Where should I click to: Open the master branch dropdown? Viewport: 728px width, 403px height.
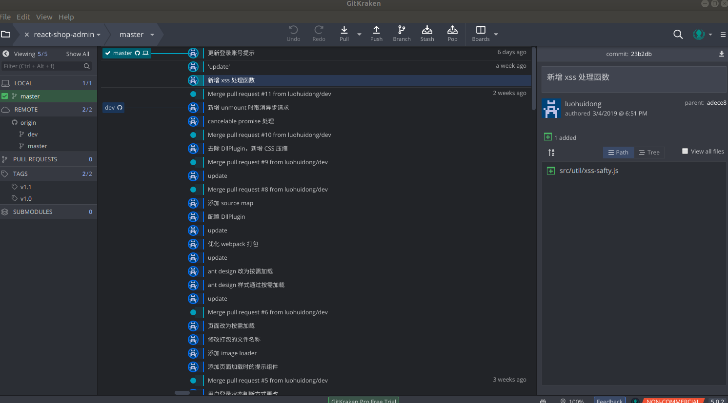152,35
